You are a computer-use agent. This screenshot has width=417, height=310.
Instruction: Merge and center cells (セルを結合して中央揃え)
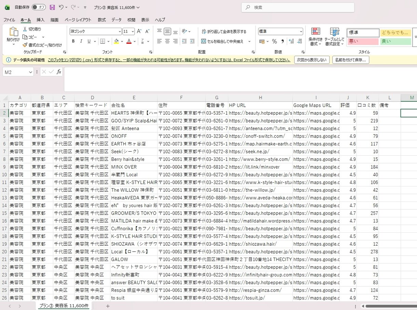coord(223,41)
